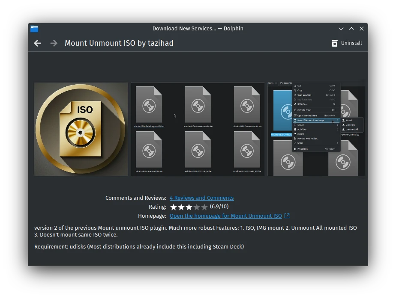Click the star rating display
396x299 pixels.
click(189, 207)
